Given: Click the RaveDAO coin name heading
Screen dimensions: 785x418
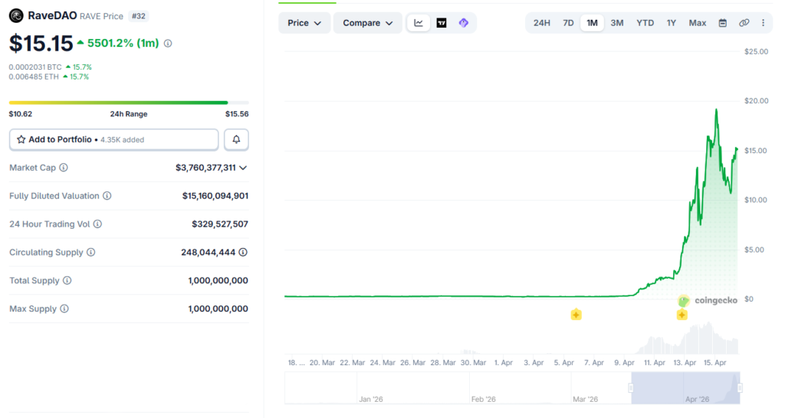Looking at the screenshot, I should [x=53, y=15].
